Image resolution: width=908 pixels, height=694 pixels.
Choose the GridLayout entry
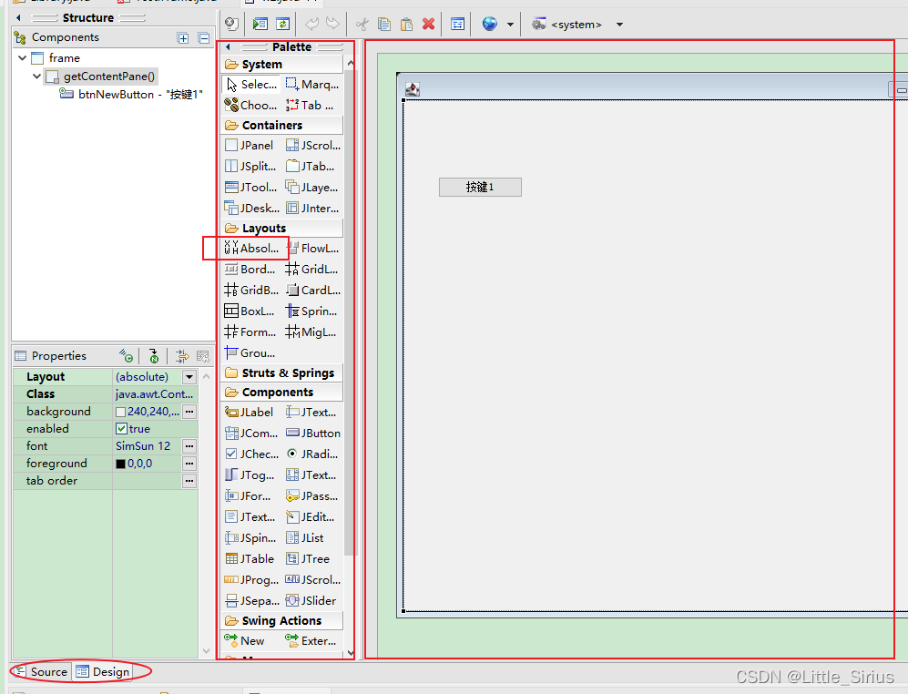(x=312, y=270)
